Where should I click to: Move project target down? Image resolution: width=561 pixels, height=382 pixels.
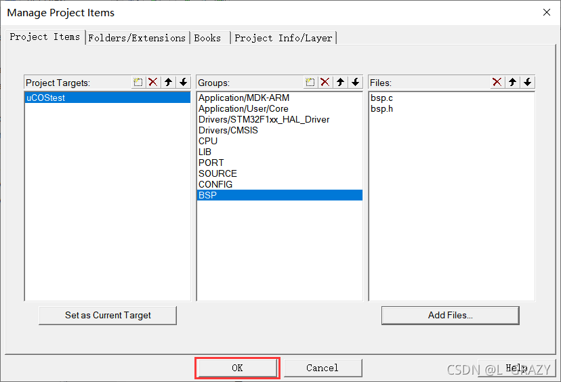[x=183, y=82]
